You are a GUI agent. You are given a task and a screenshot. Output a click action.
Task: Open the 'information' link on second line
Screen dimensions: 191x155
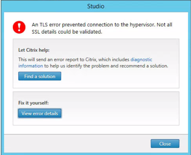30,66
